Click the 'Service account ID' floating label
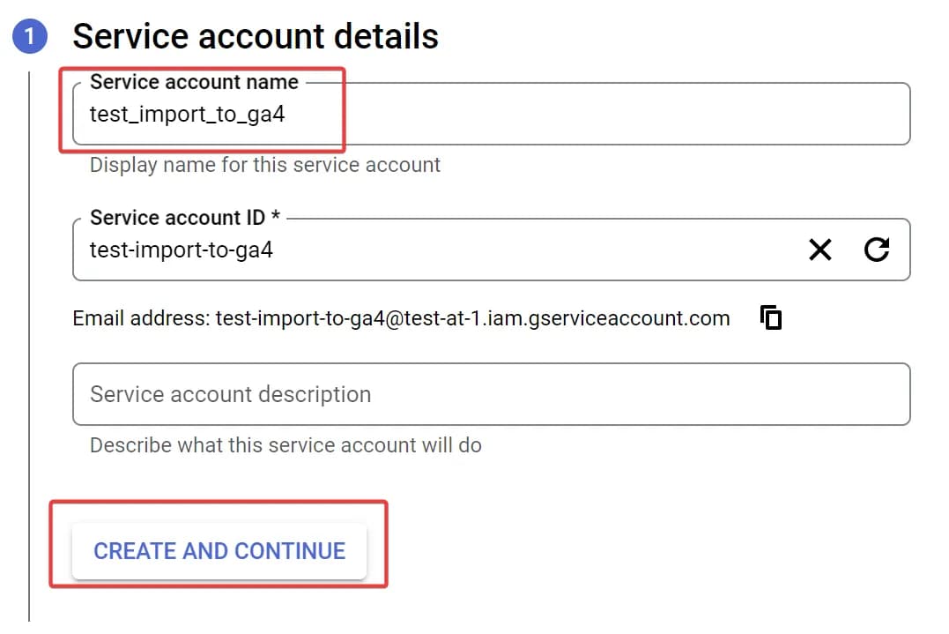949x634 pixels. (x=177, y=218)
